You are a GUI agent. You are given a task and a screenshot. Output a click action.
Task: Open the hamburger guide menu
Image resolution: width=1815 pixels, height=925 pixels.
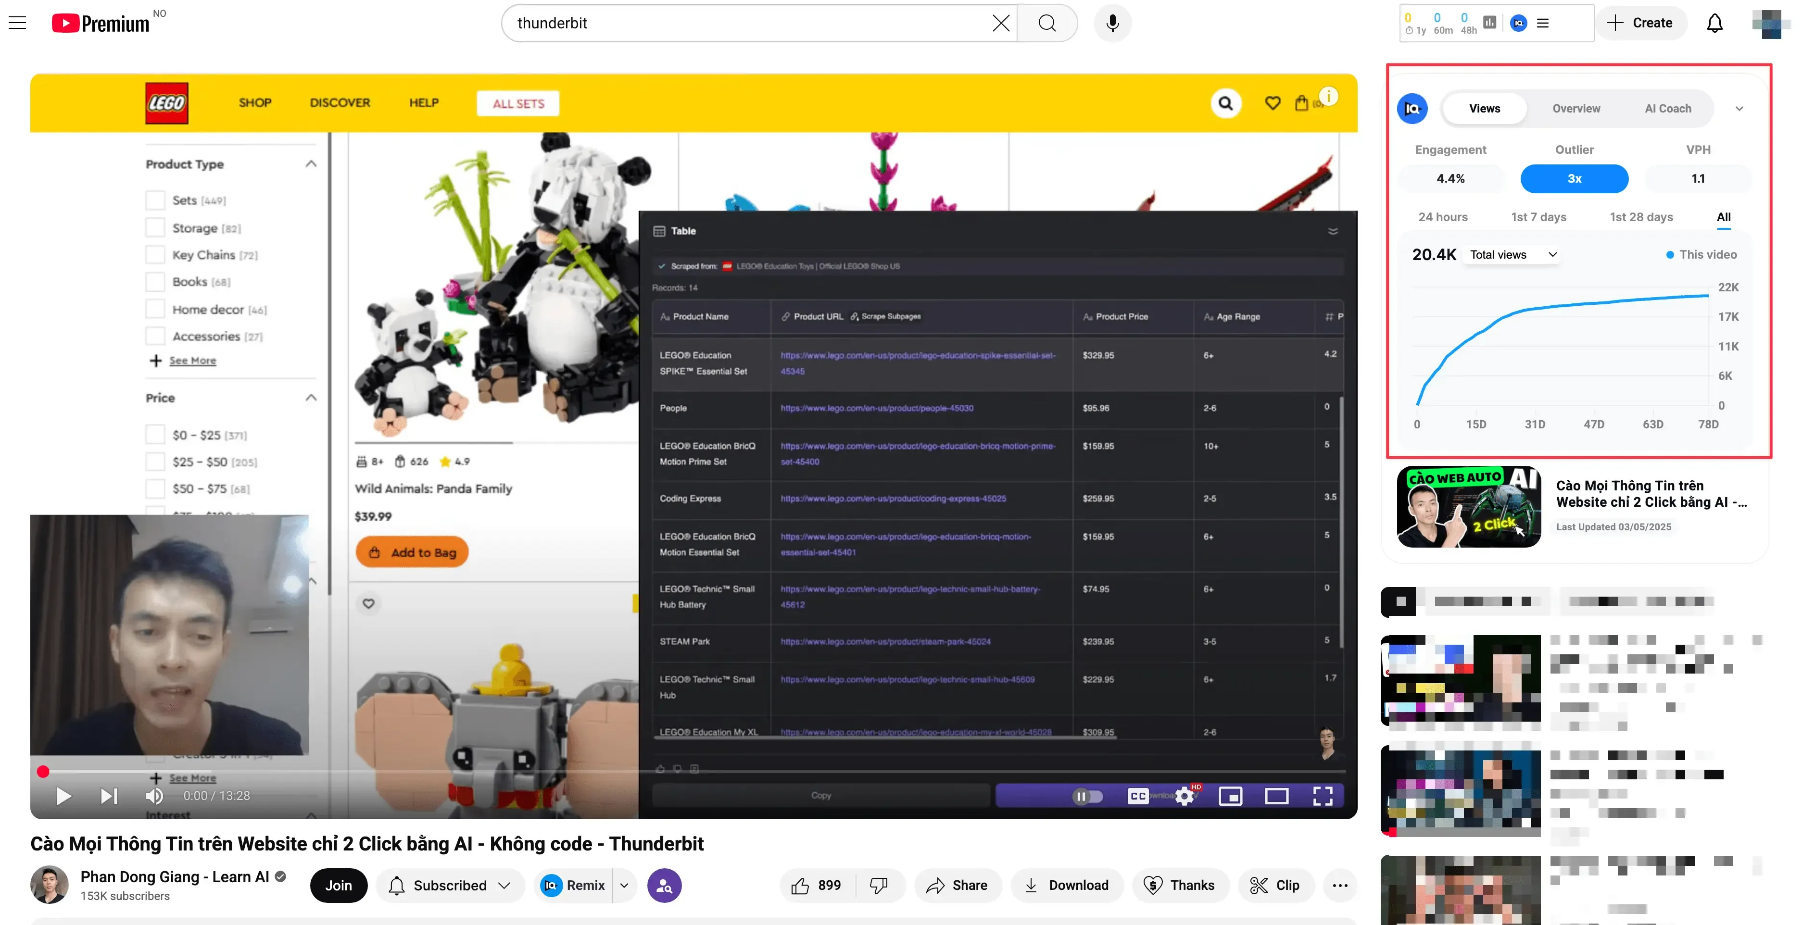click(x=17, y=23)
